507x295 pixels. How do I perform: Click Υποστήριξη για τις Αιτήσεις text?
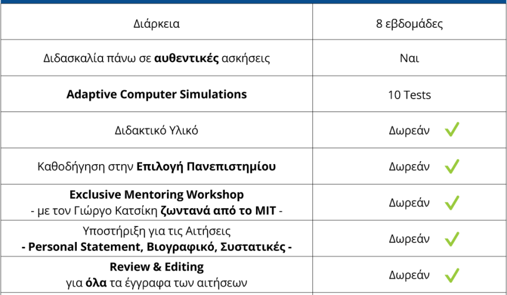[x=156, y=231]
